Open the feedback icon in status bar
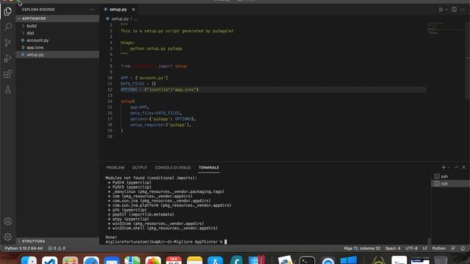This screenshot has width=470, height=264. tap(453, 249)
